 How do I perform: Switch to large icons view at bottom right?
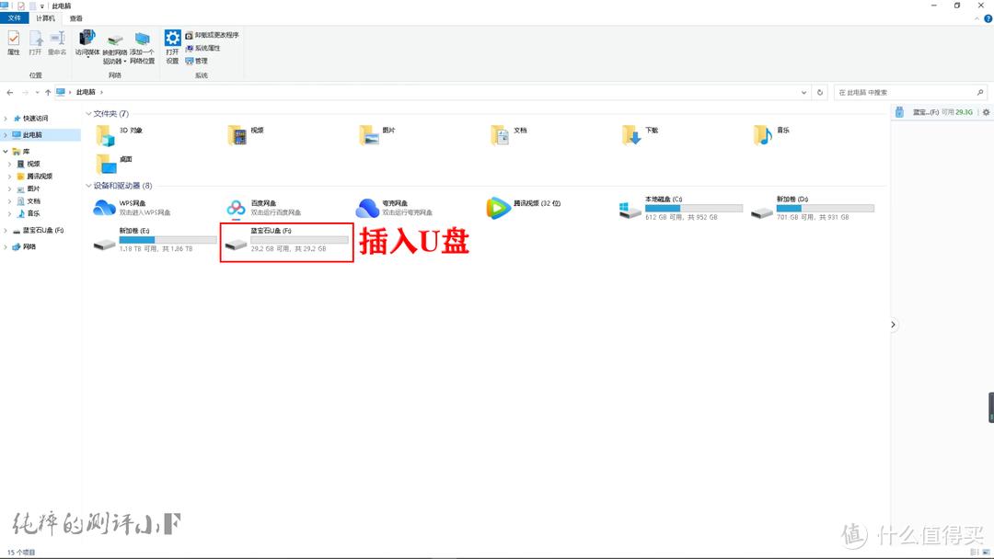986,552
